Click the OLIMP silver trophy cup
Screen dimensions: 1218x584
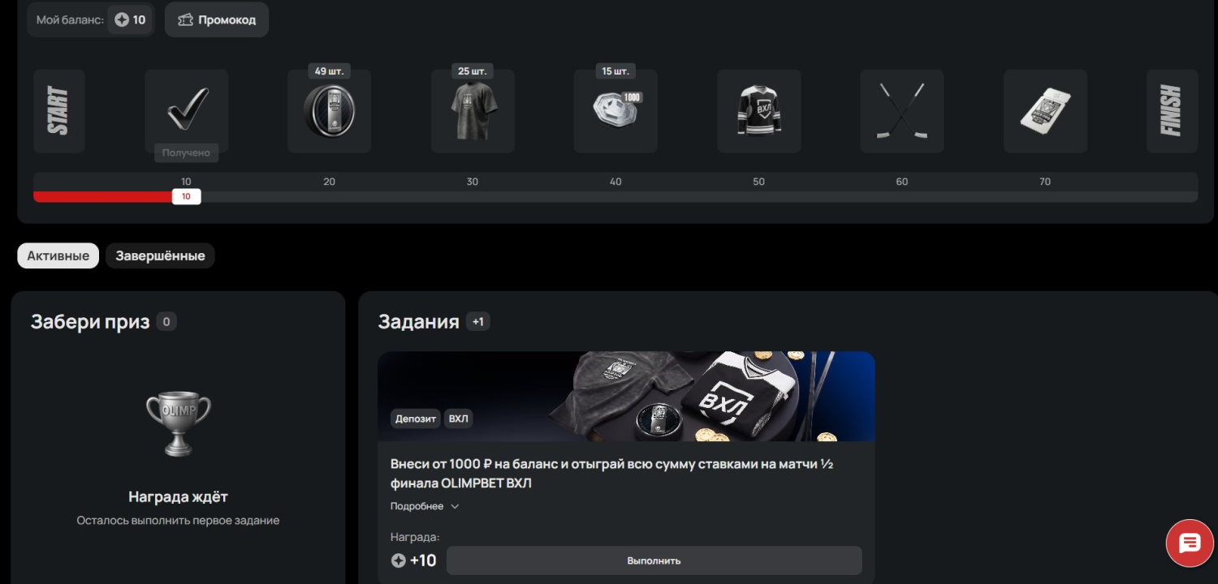[x=178, y=424]
